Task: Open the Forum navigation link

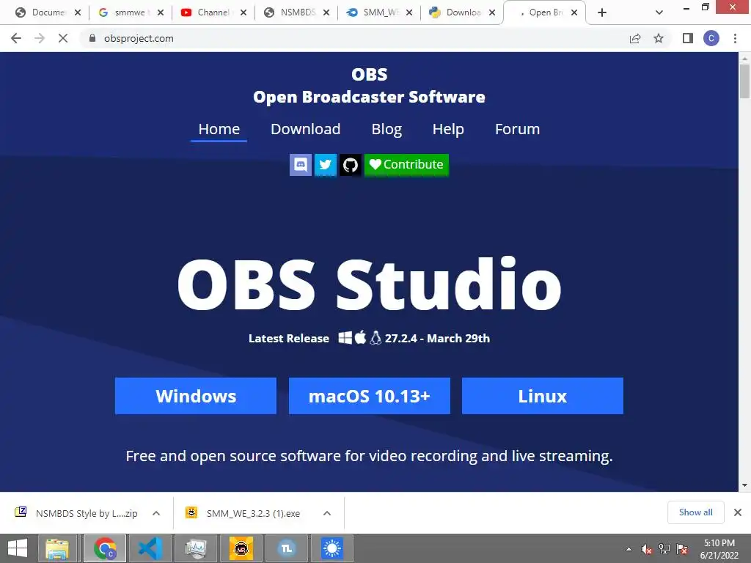Action: tap(517, 129)
